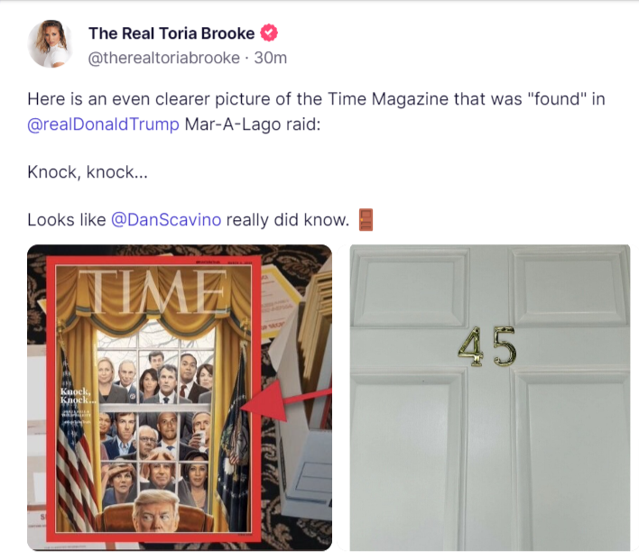Viewport: 639px width, 560px height.
Task: Click the TIME logo on the magazine cover
Action: [153, 292]
